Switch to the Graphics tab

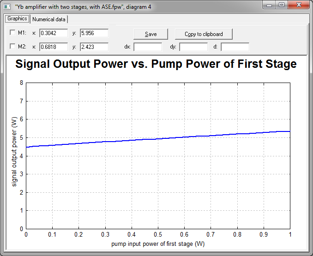point(17,19)
